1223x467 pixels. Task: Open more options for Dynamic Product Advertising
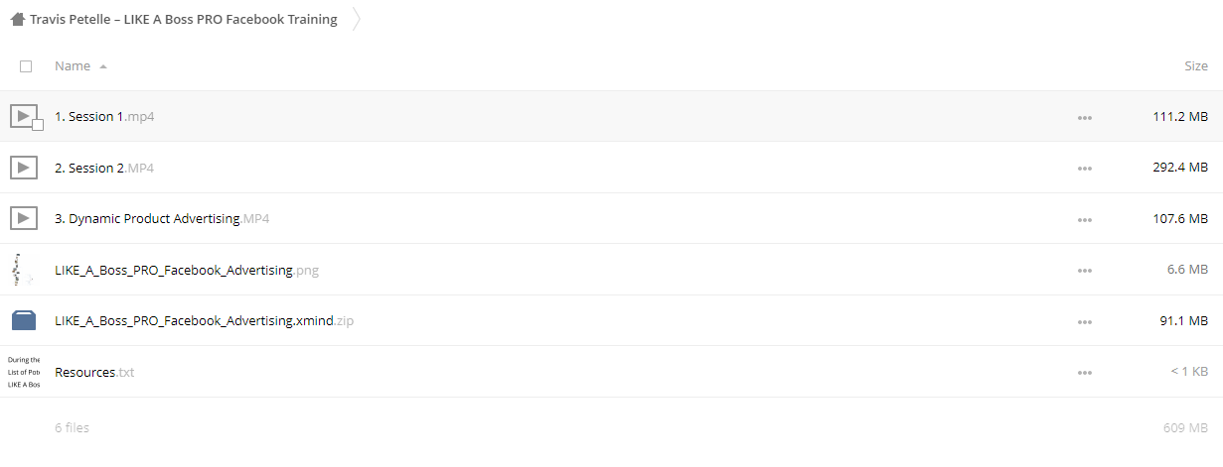point(1084,219)
